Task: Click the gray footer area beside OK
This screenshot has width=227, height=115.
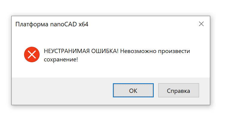Action: coord(62,91)
